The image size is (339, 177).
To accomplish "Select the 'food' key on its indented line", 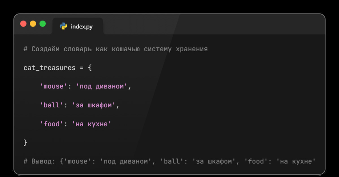I will point(51,124).
